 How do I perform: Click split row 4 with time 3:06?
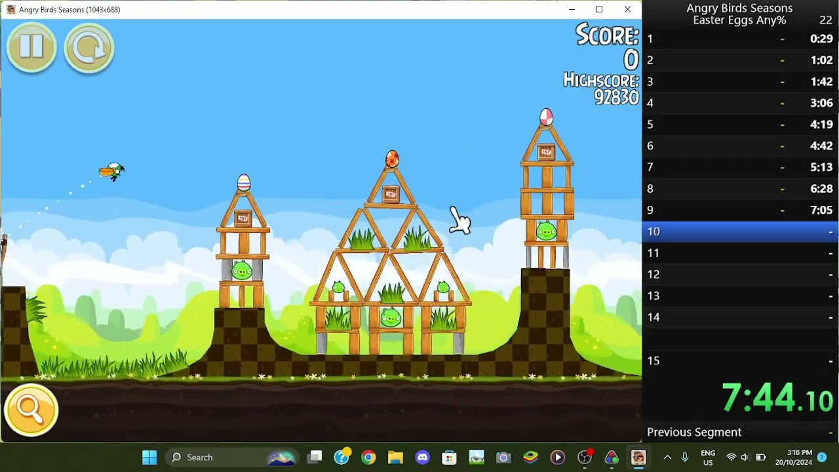[x=741, y=103]
